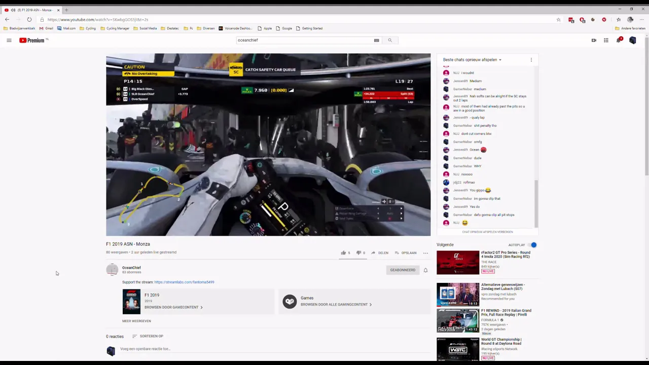Open the Diversen bookmarks folder
The width and height of the screenshot is (649, 365).
pyautogui.click(x=206, y=28)
